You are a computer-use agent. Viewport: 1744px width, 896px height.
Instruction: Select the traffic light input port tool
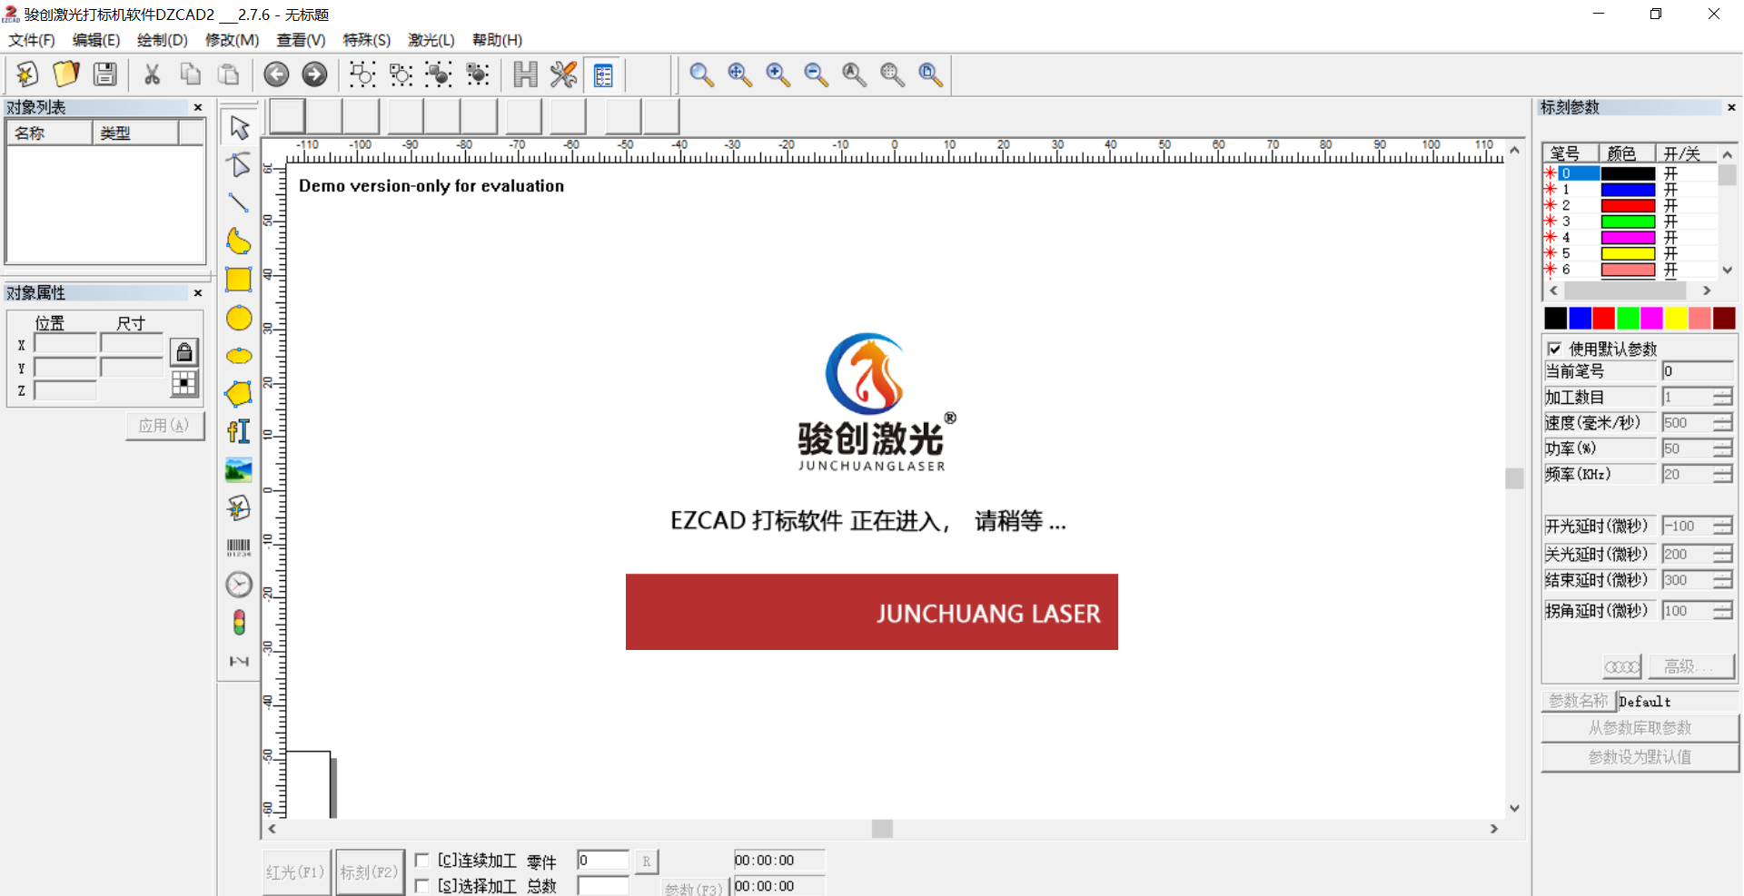(x=239, y=623)
